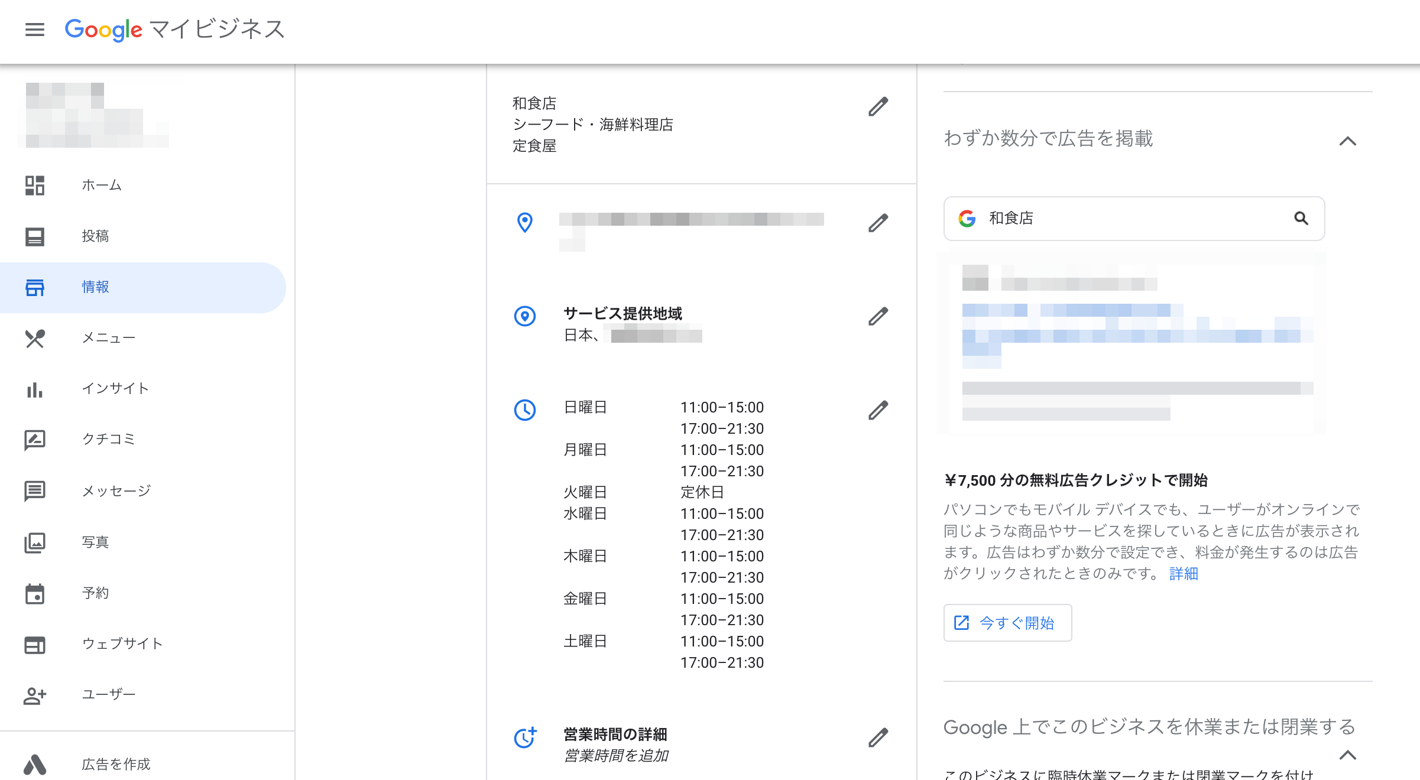Open ユーザー in the sidebar
Screen dimensions: 1420x780
pyautogui.click(x=143, y=695)
